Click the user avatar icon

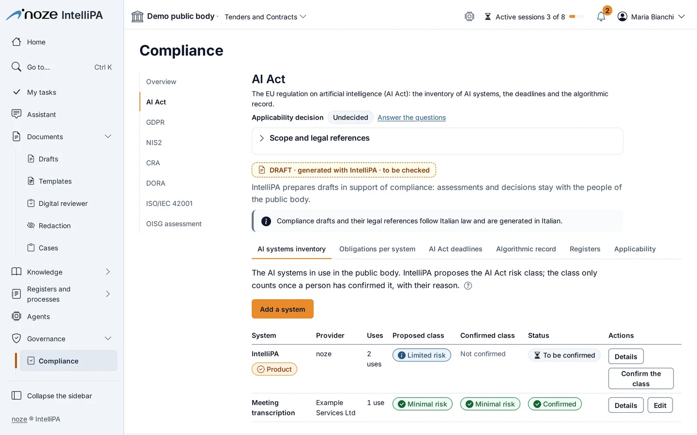tap(623, 17)
